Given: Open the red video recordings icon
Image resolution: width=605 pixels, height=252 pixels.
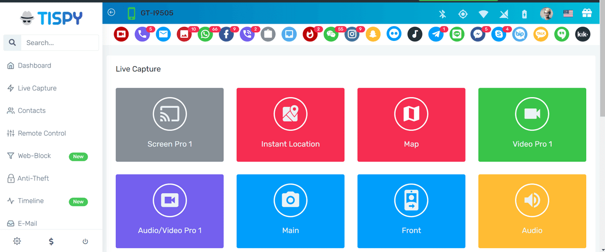Looking at the screenshot, I should 121,34.
